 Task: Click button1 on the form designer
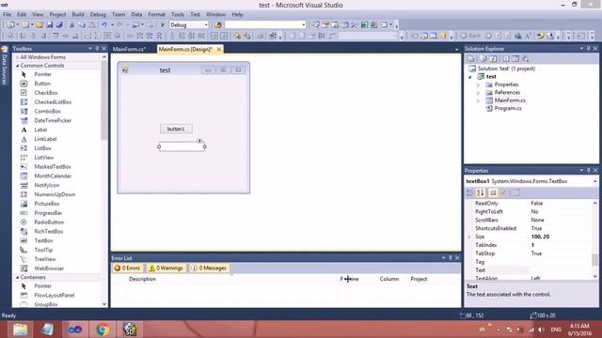pos(176,129)
